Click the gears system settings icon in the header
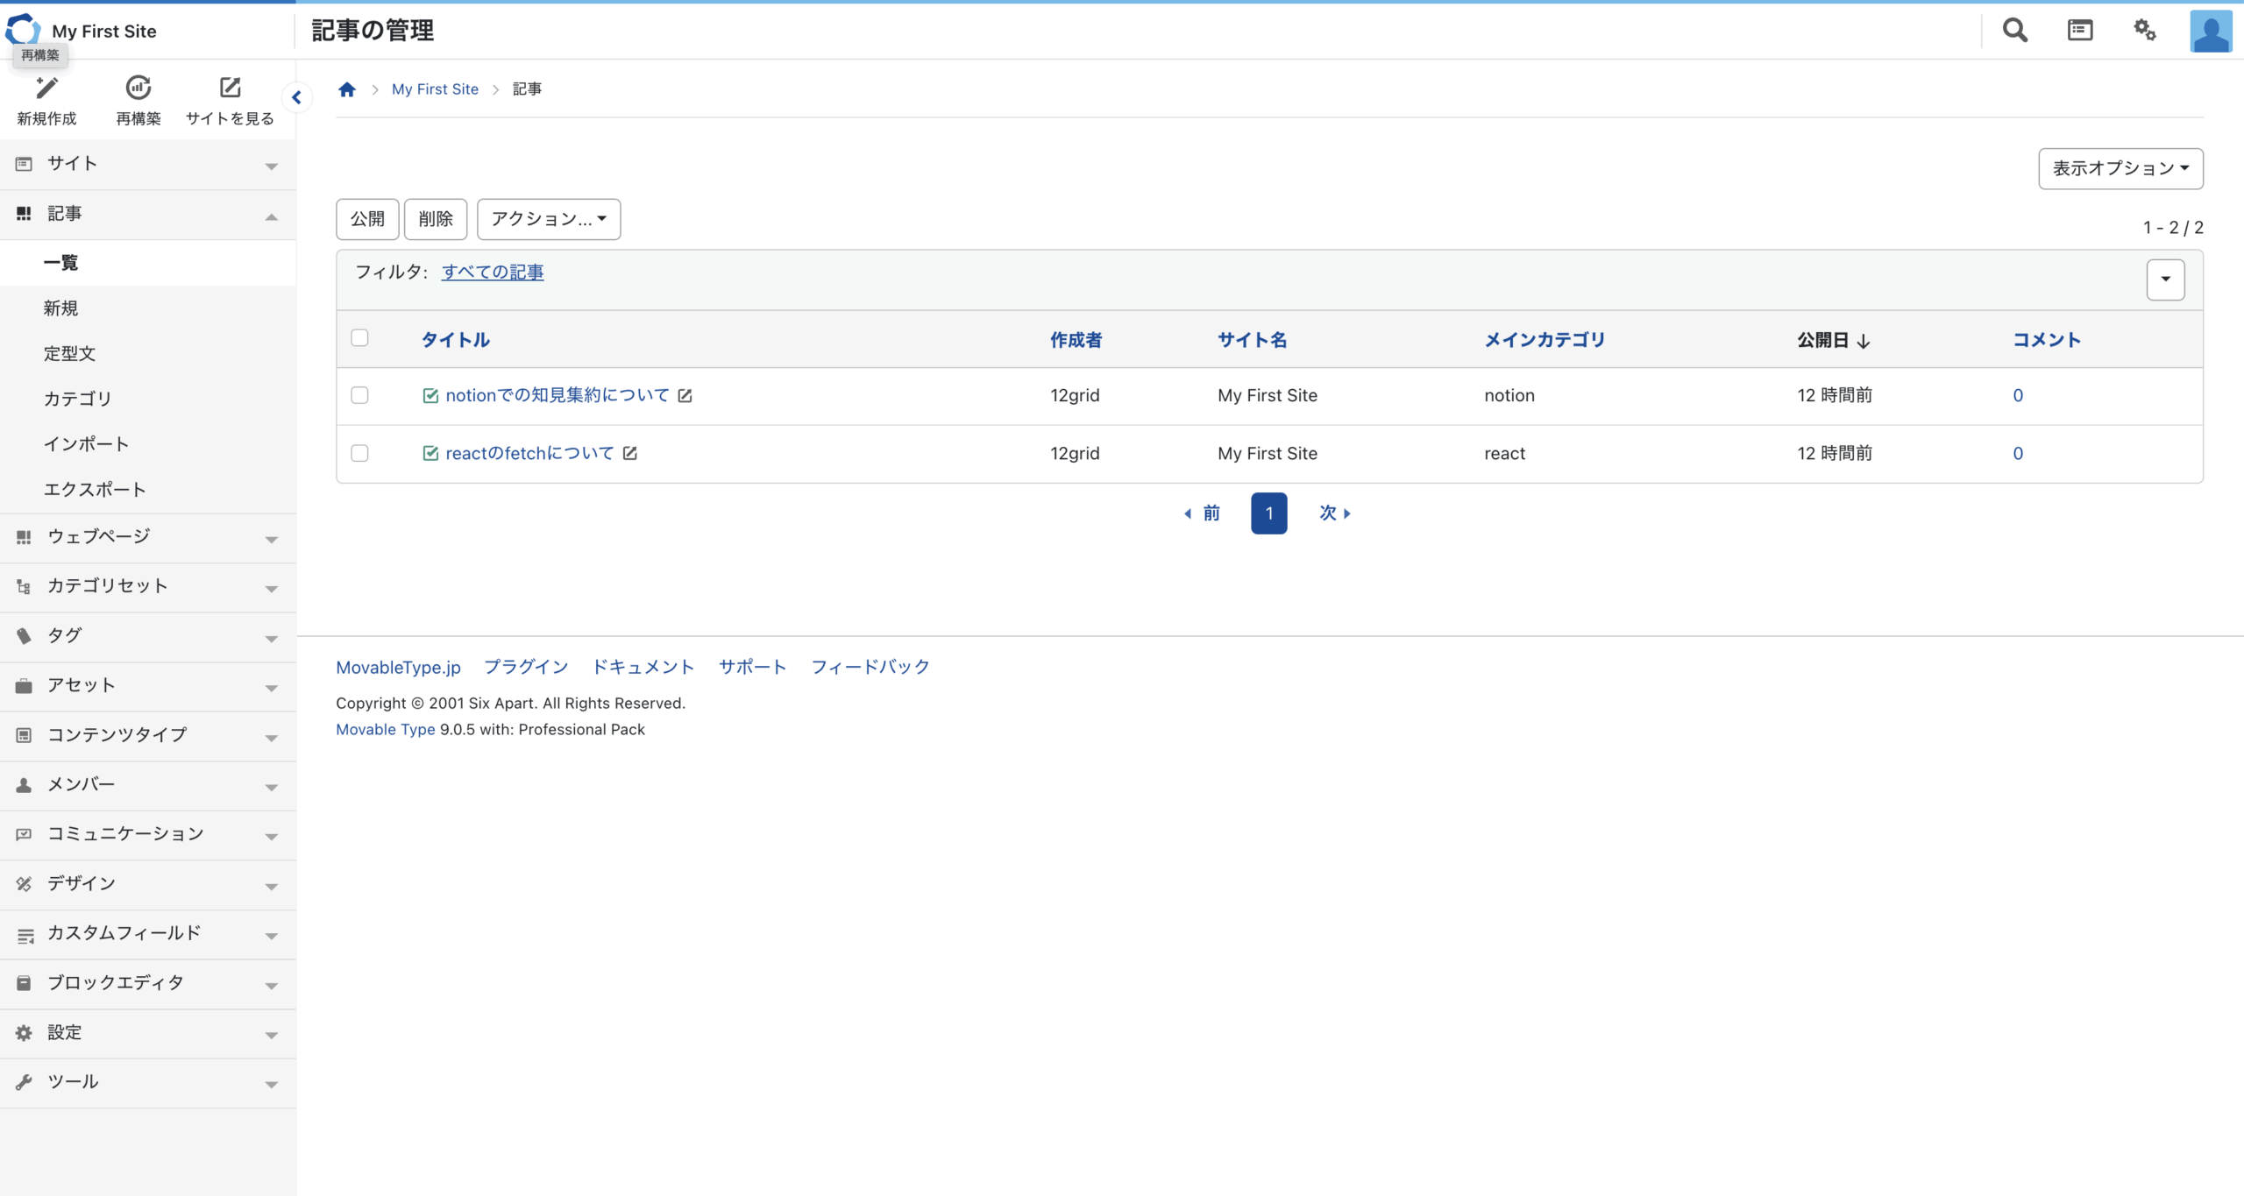 pos(2144,31)
